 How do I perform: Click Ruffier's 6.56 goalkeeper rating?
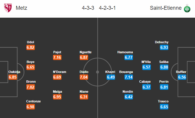coord(182,77)
